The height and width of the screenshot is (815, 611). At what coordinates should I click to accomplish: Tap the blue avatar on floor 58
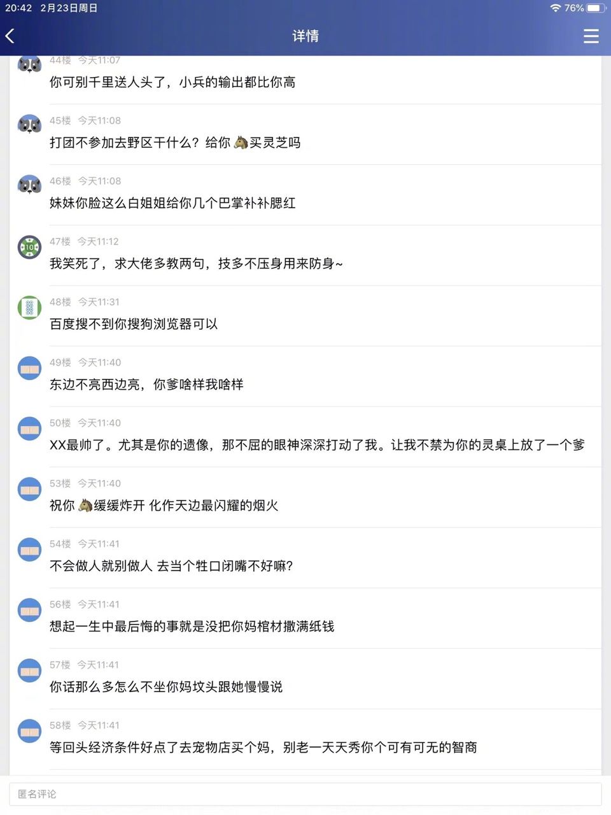pos(29,731)
